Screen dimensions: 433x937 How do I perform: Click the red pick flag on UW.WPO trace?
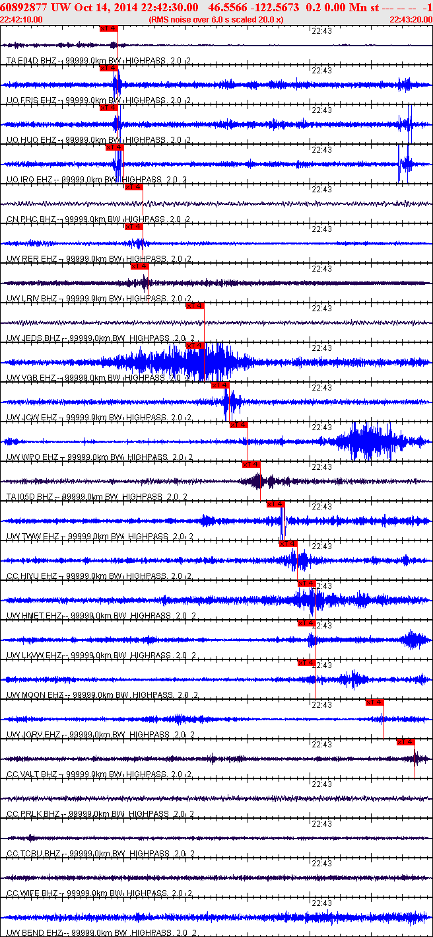point(238,425)
